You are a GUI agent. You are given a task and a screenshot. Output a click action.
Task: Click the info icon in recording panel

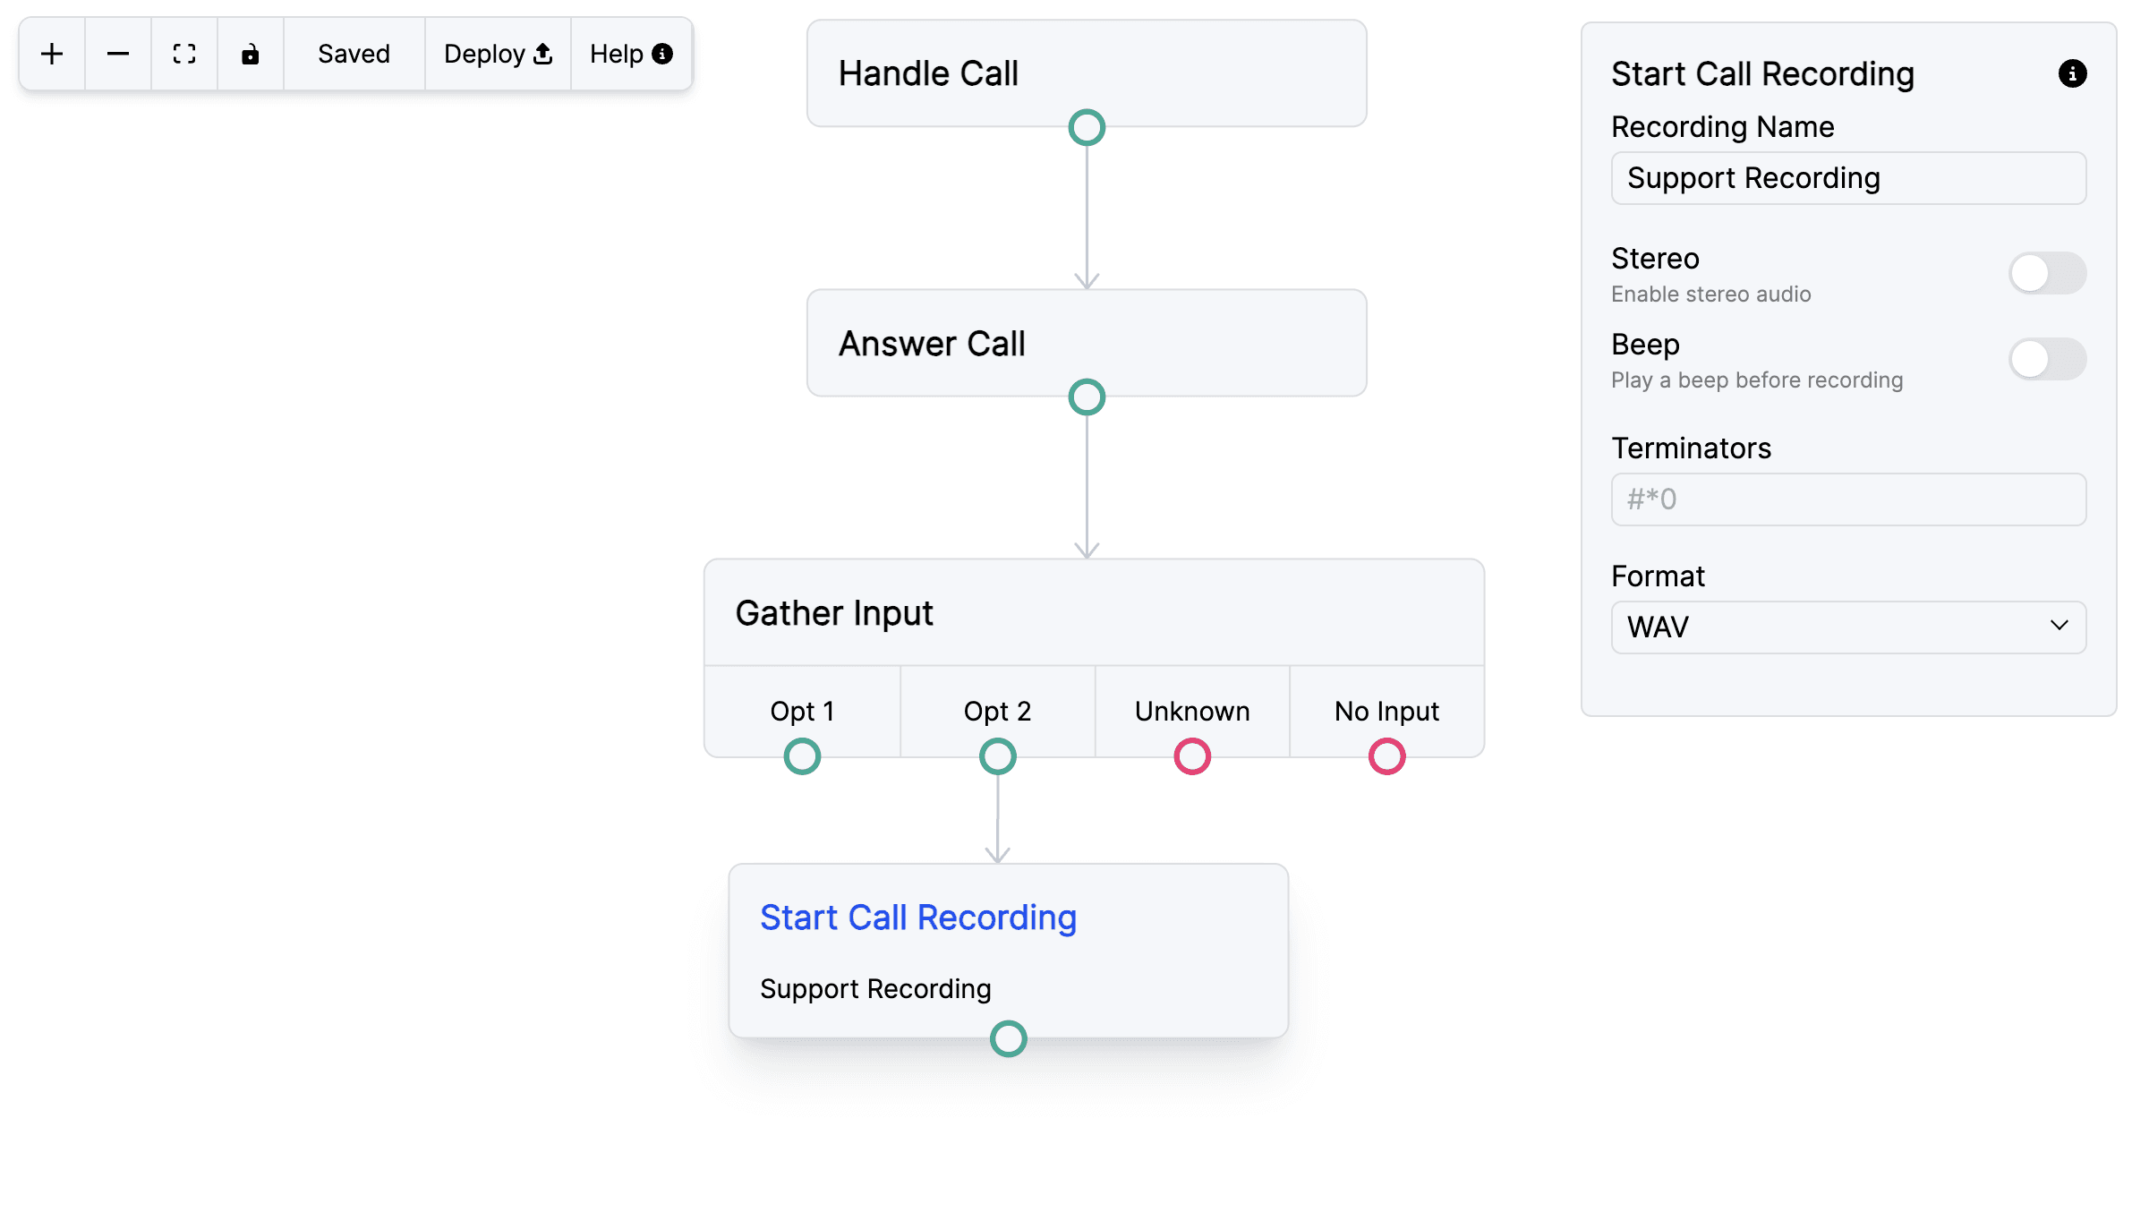2072,73
